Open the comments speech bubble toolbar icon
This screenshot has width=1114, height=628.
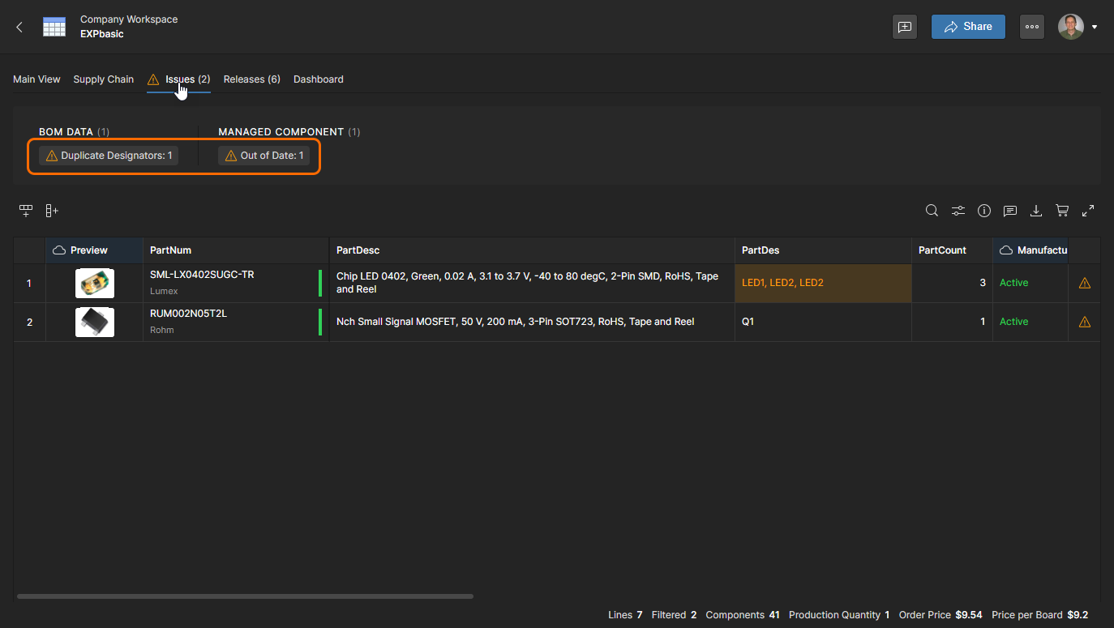click(1010, 211)
